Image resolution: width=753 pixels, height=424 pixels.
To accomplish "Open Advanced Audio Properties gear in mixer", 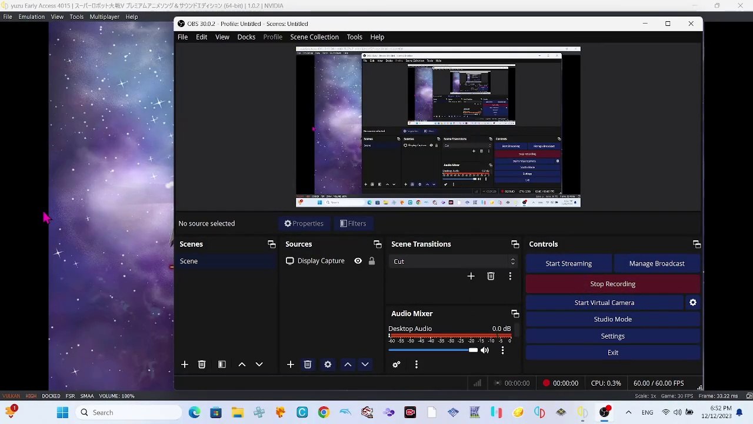I will [x=397, y=365].
